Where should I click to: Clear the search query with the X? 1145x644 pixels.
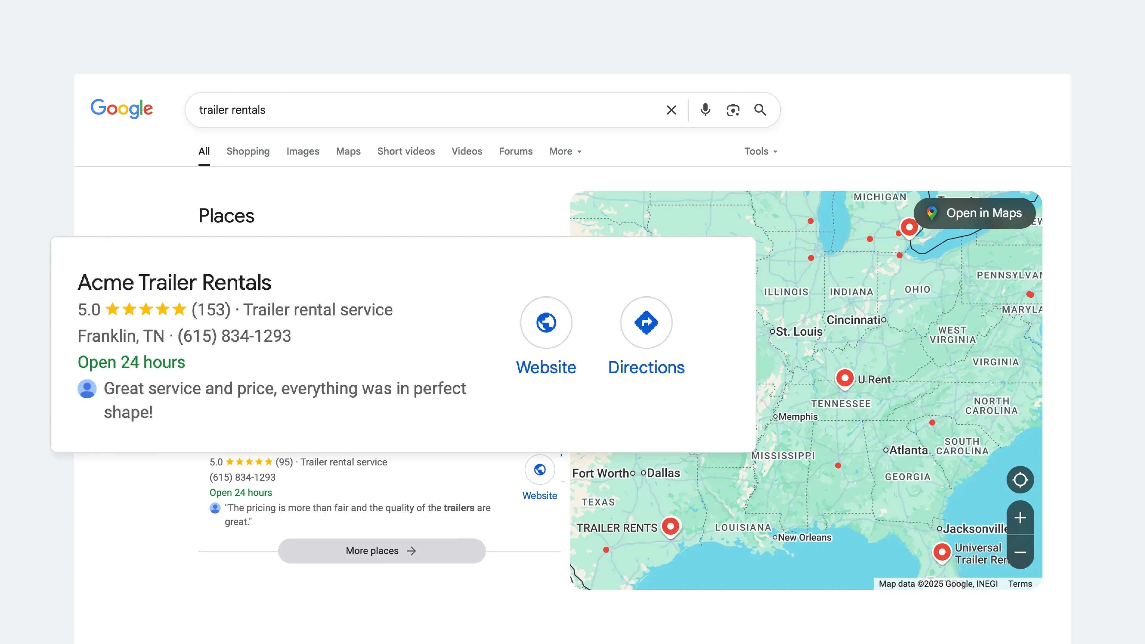pos(671,110)
